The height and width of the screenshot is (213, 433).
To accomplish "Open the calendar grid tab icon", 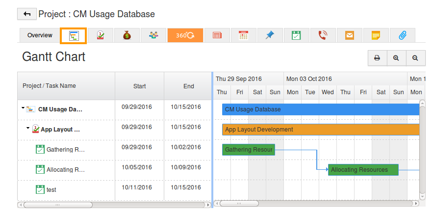I will click(243, 35).
